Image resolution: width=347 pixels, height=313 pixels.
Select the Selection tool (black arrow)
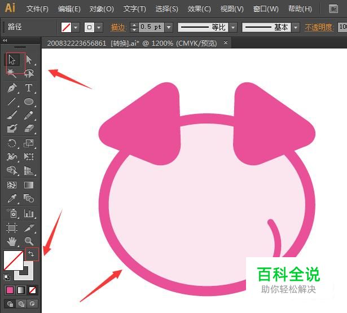coord(12,60)
